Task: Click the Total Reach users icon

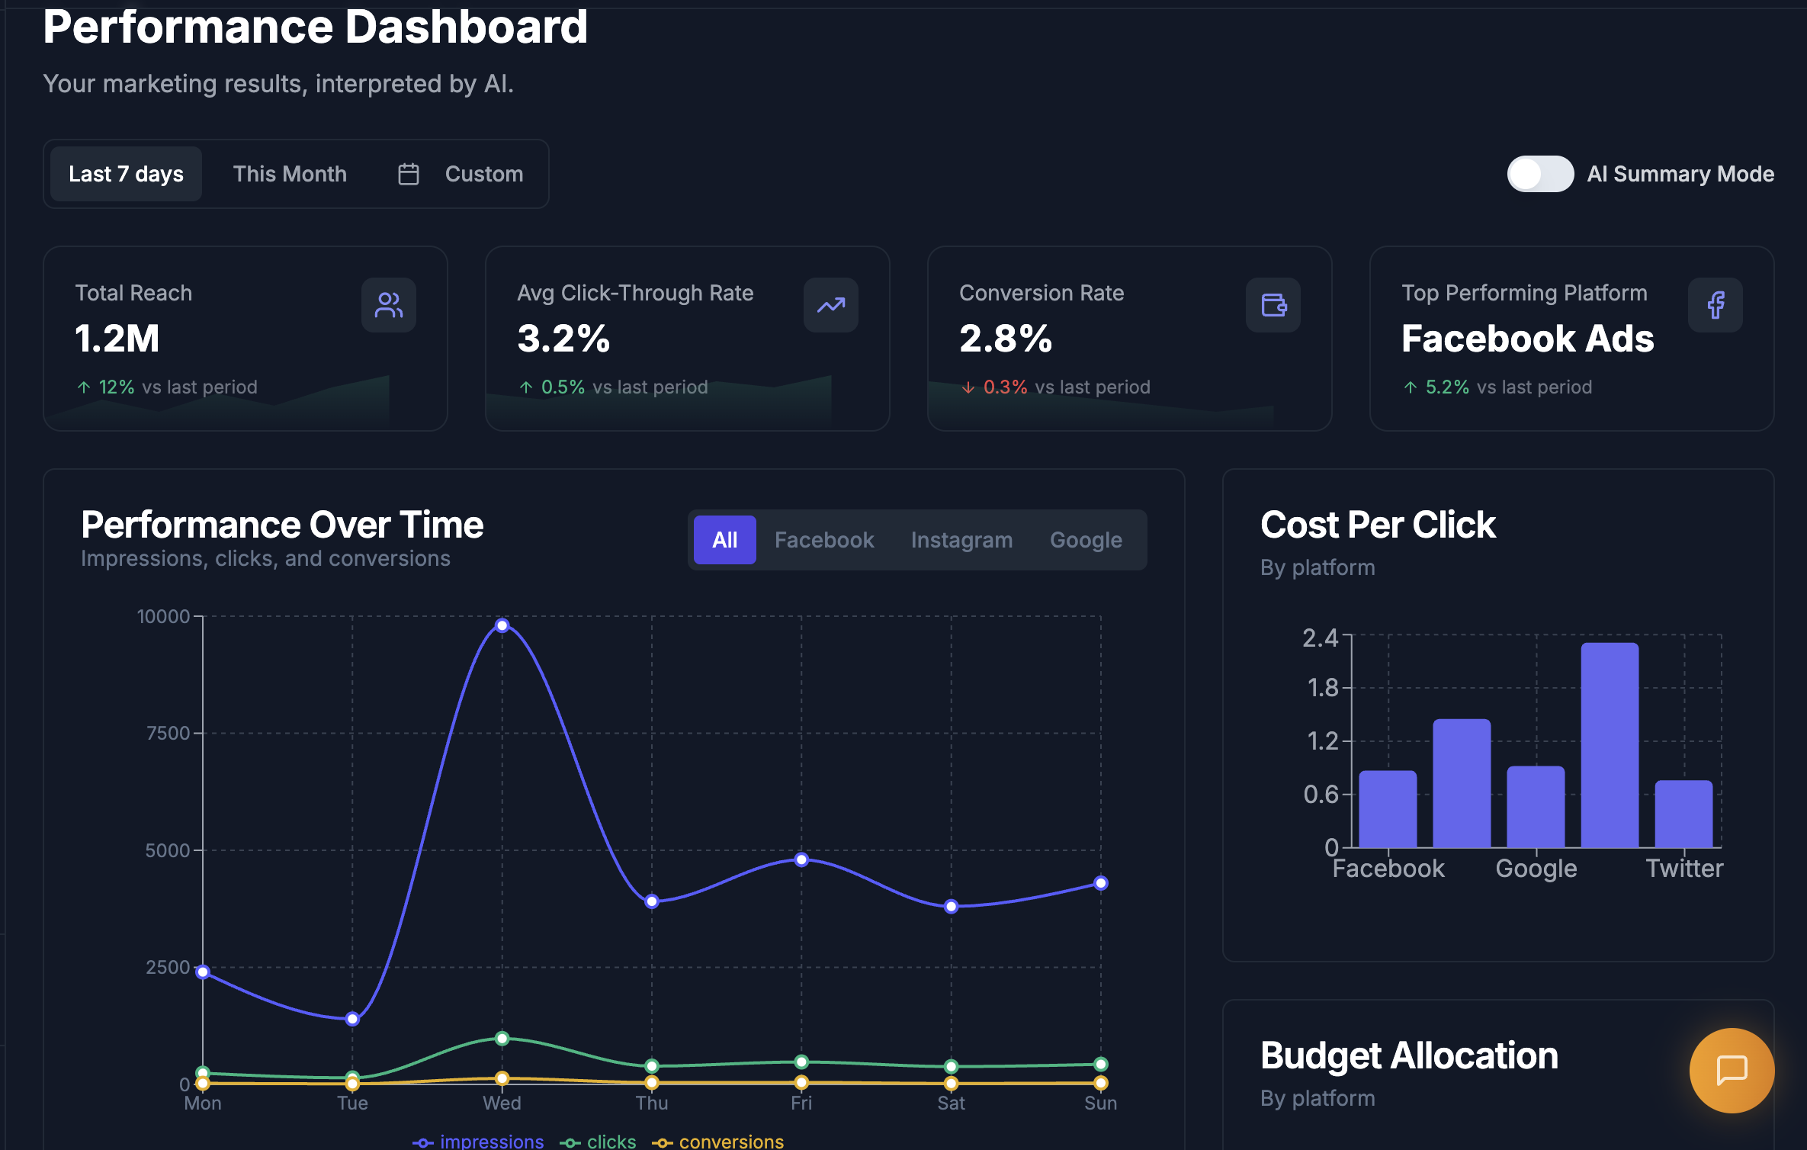Action: click(388, 305)
